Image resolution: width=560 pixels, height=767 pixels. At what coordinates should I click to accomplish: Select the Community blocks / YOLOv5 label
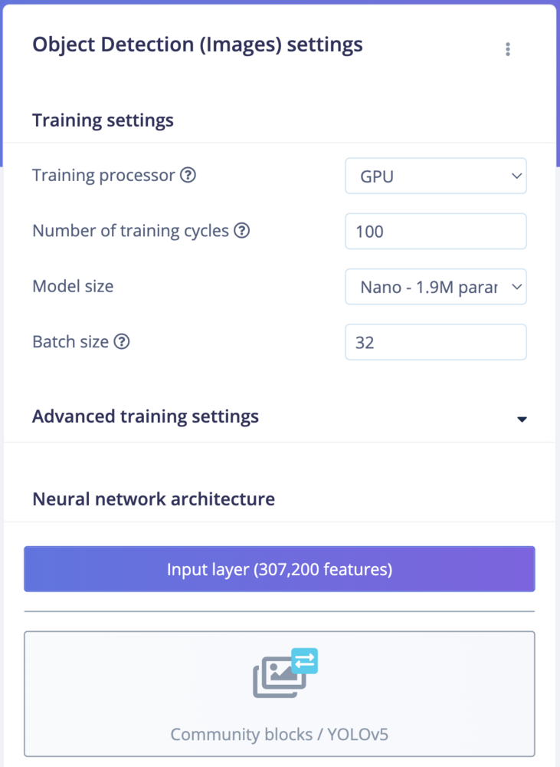click(x=280, y=734)
